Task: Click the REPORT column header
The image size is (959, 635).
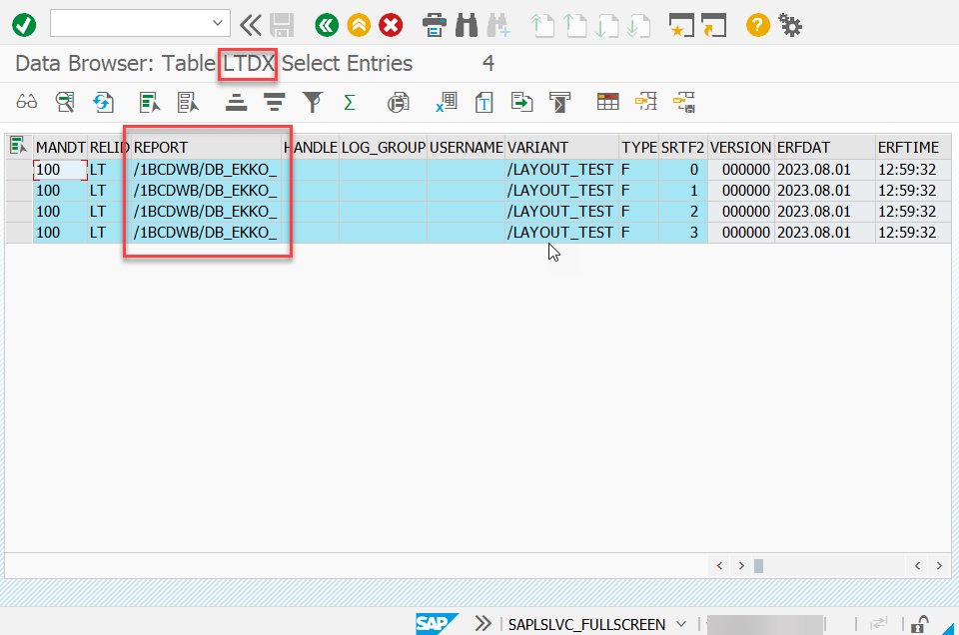Action: pyautogui.click(x=206, y=148)
